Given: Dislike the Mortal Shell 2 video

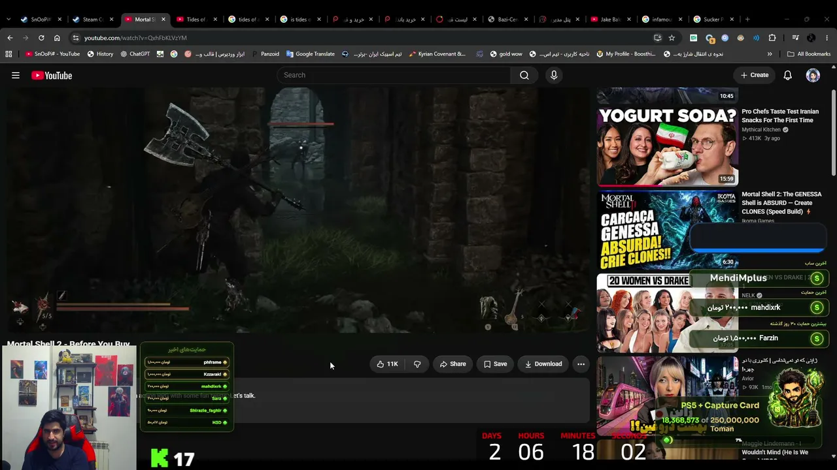Looking at the screenshot, I should [417, 364].
